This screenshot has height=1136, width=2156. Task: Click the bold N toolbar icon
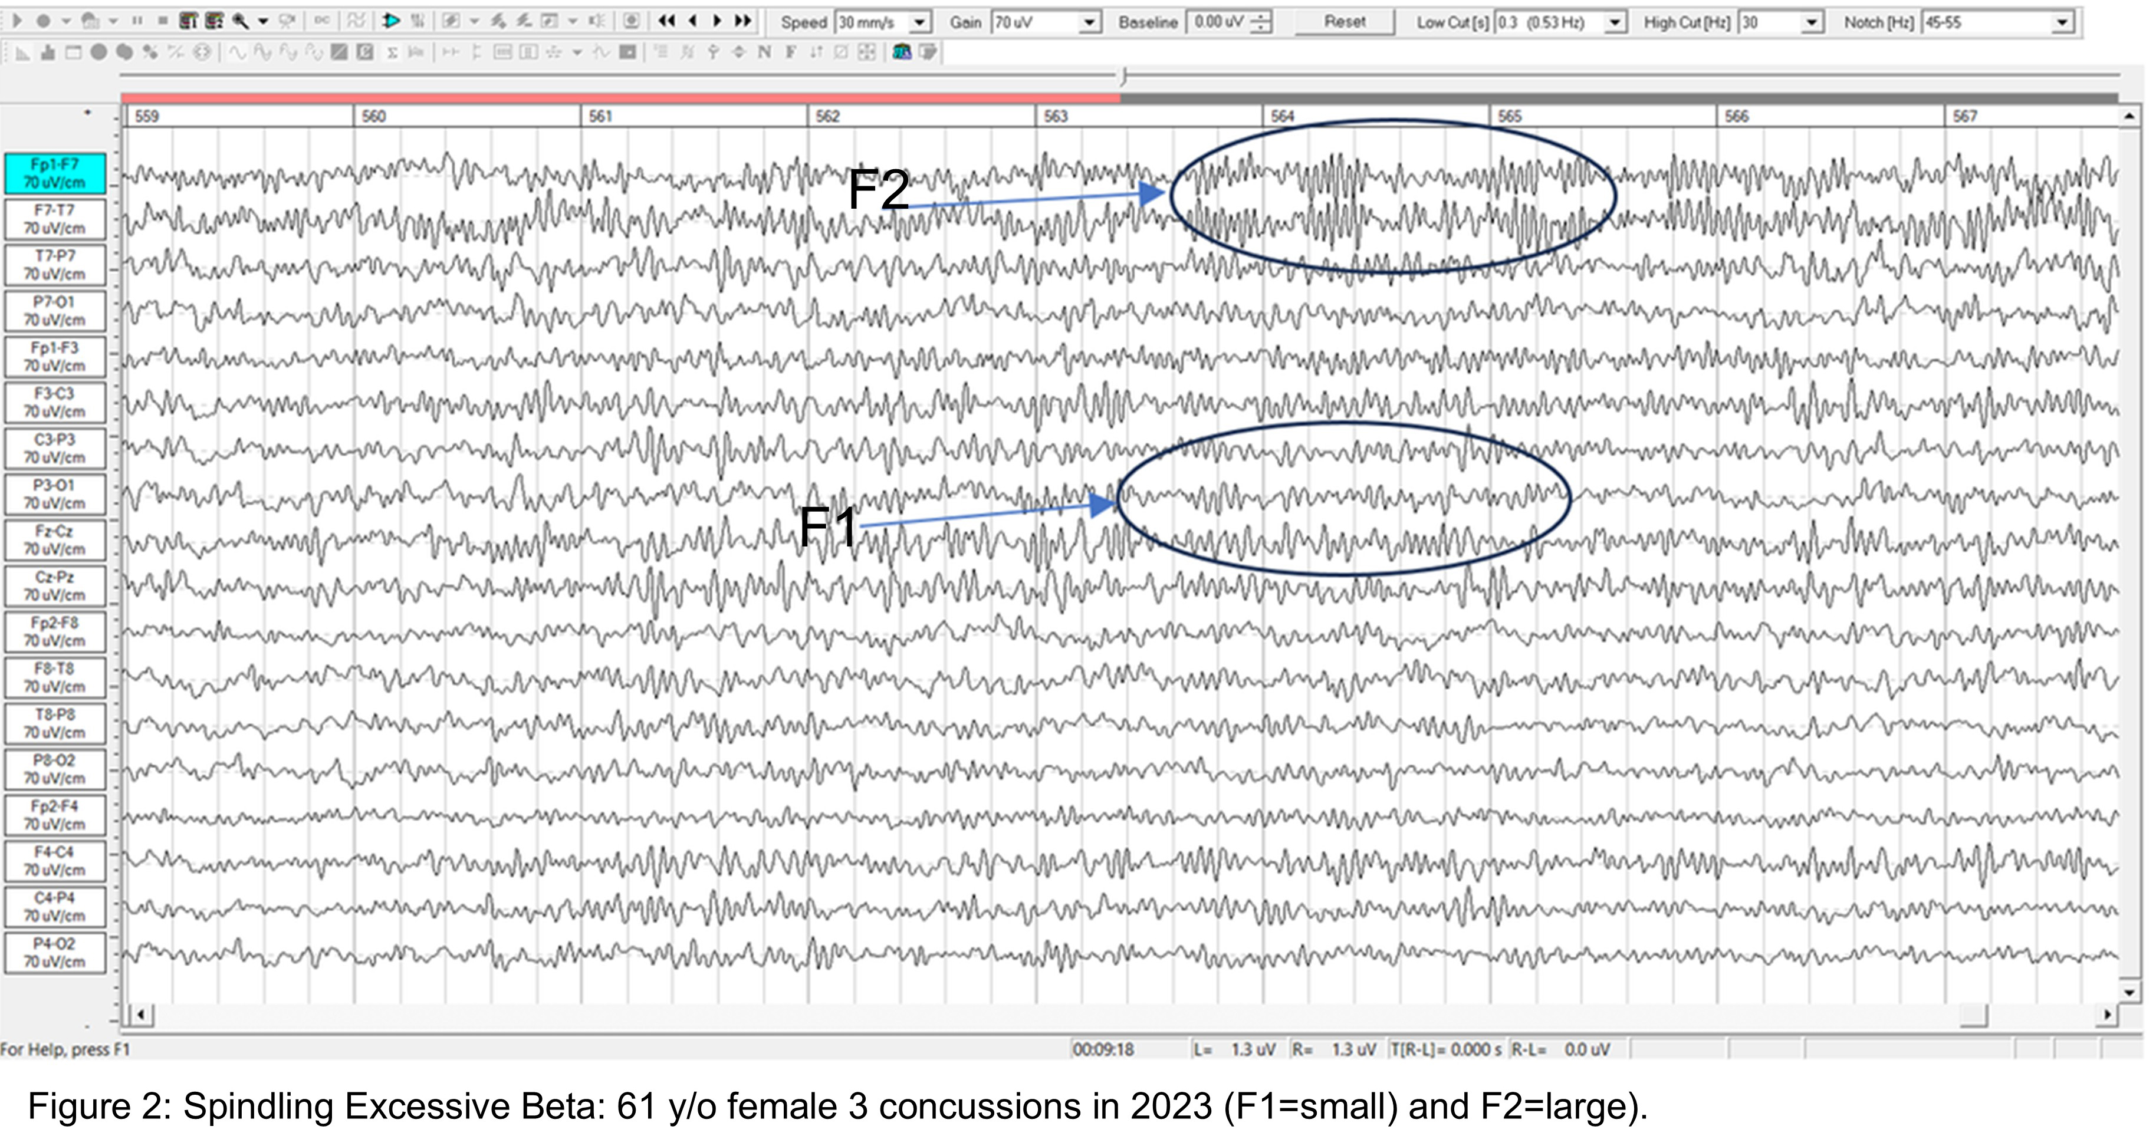[x=764, y=52]
